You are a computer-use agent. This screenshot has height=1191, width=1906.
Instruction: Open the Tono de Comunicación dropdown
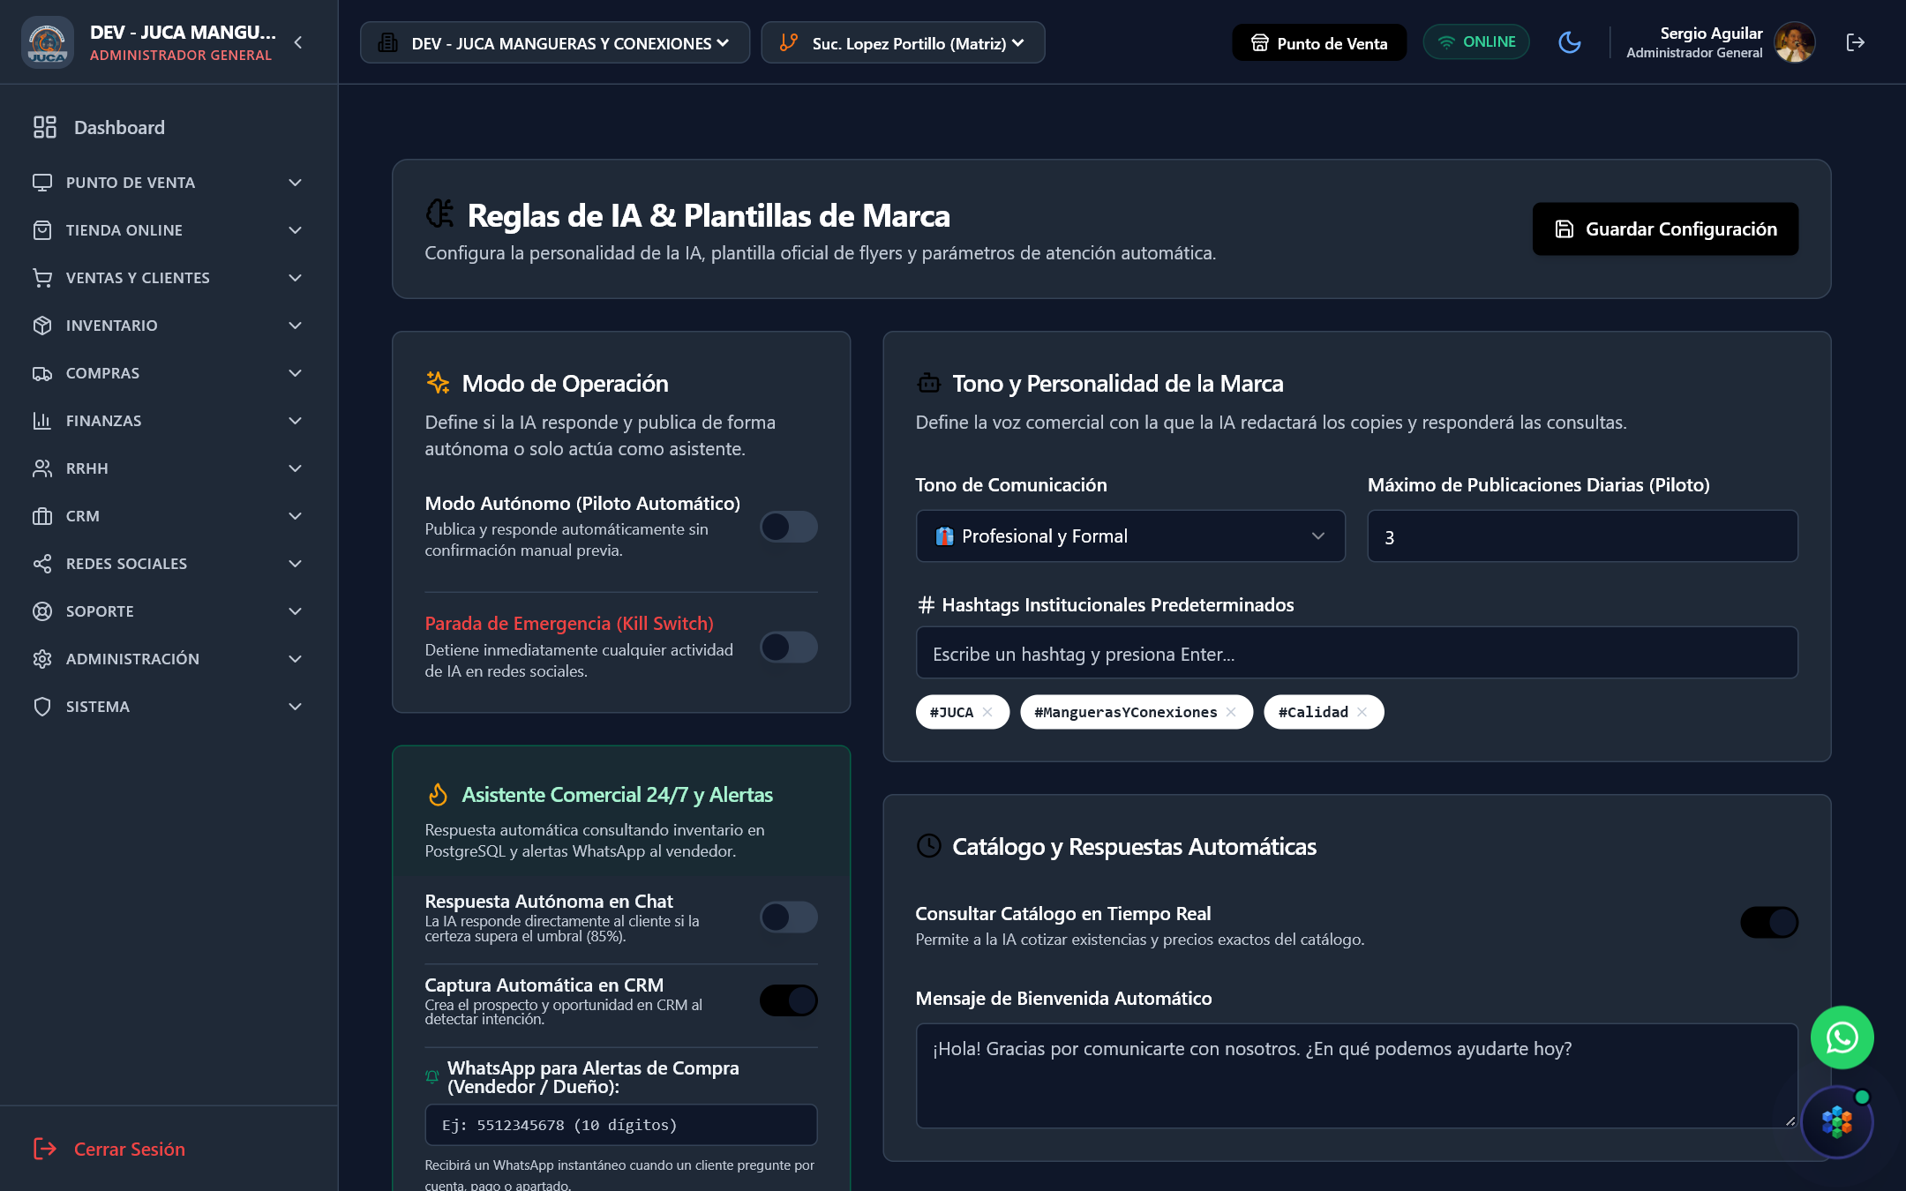pos(1130,536)
